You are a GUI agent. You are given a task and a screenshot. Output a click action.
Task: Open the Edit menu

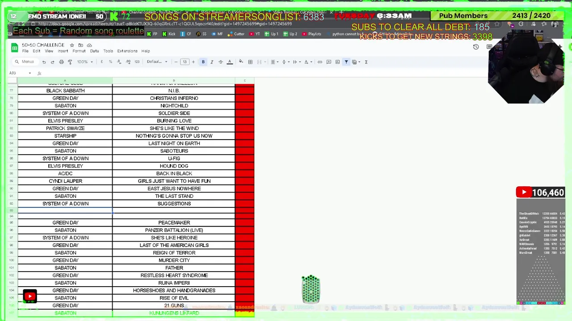coord(36,51)
